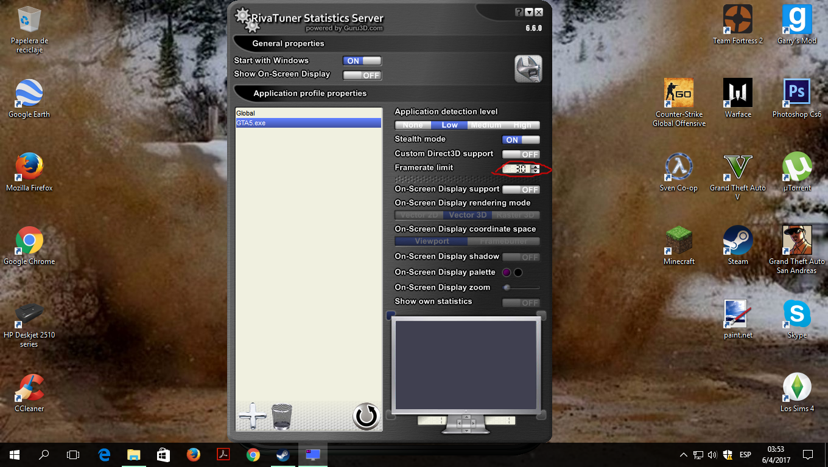
Task: Open the Team Fortress 2 desktop shortcut
Action: tap(738, 24)
